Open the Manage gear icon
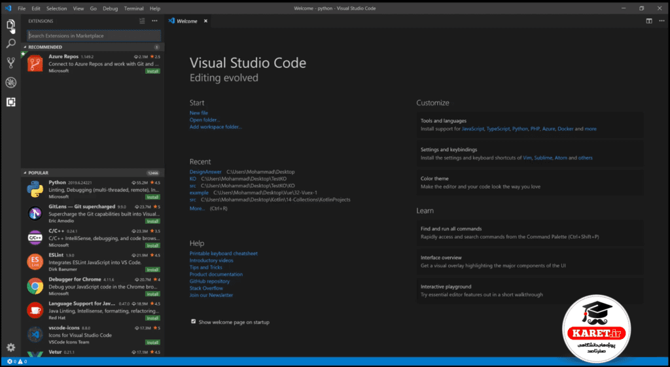Viewport: 670px width, 367px height. click(x=10, y=347)
